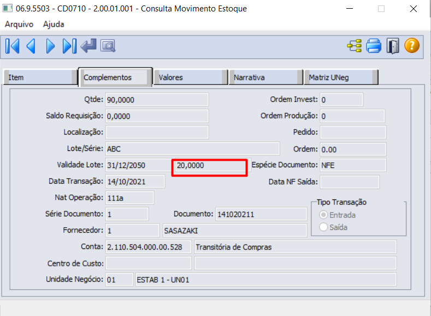431x316 pixels.
Task: Click the empty Pedido field
Action: point(353,132)
